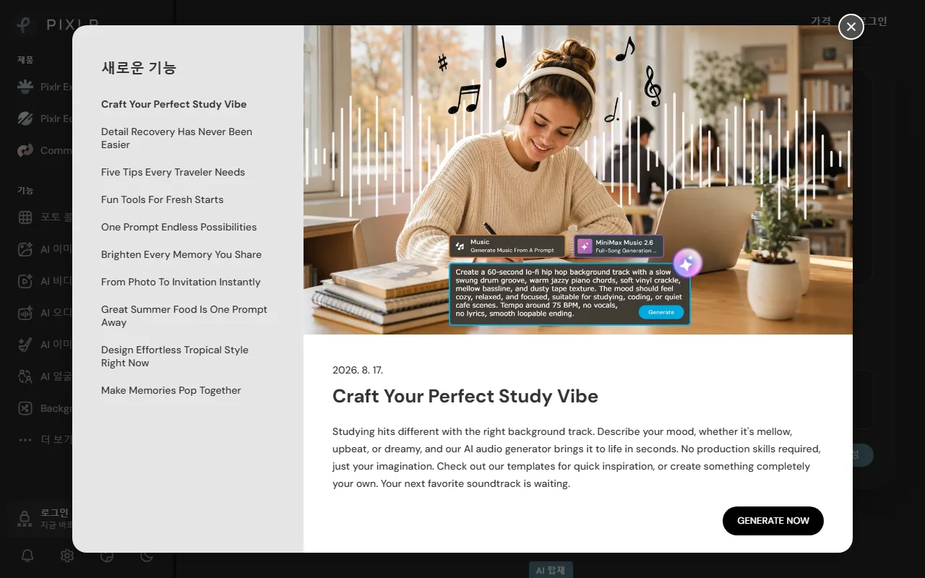Open the AI video generator icon
This screenshot has width=925, height=578.
click(x=25, y=281)
